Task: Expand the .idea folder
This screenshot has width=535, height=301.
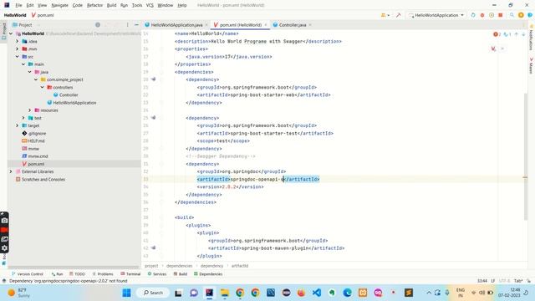Action: coord(17,41)
